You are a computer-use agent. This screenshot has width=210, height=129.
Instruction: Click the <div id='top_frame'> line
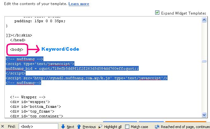coord(32,111)
